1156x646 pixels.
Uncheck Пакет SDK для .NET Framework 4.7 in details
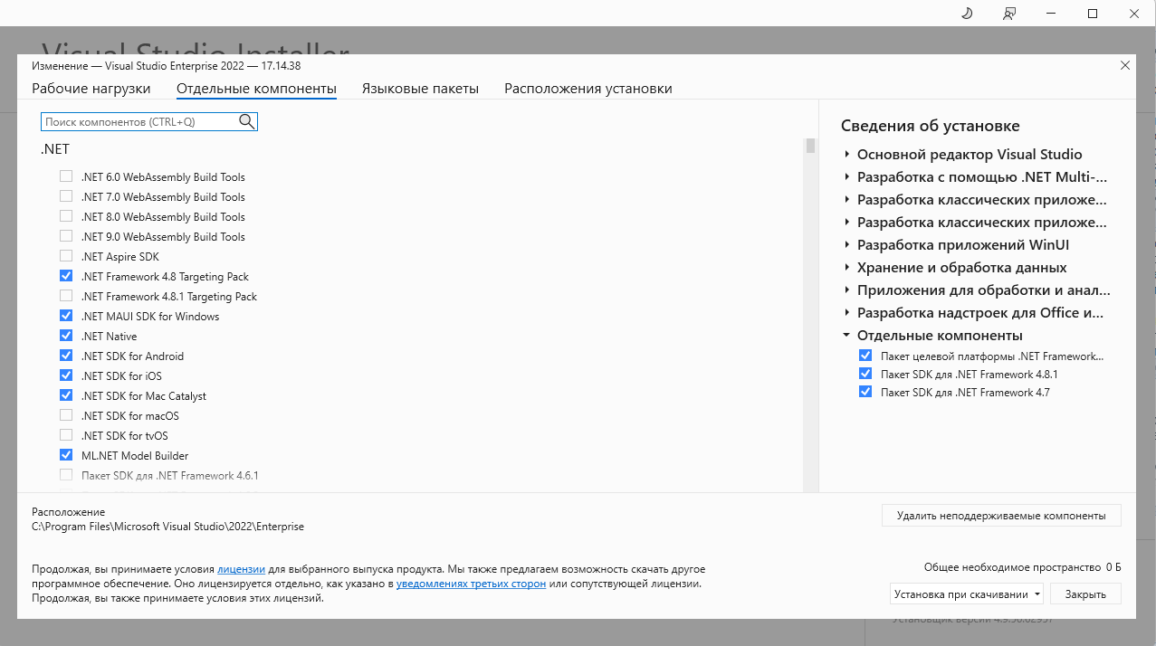point(865,393)
